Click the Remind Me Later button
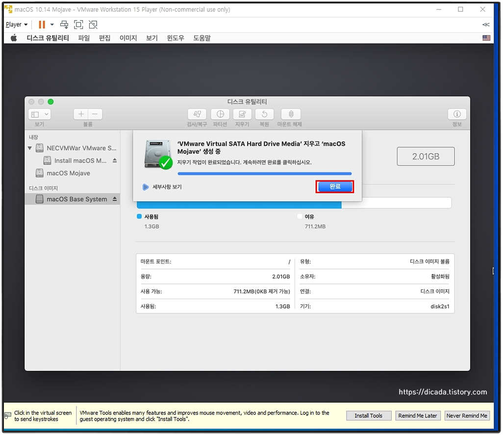503x435 pixels. point(418,416)
